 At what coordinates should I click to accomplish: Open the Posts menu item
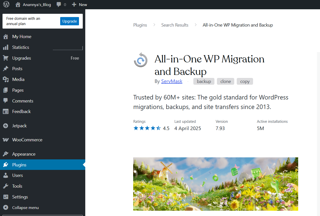[x=17, y=69]
